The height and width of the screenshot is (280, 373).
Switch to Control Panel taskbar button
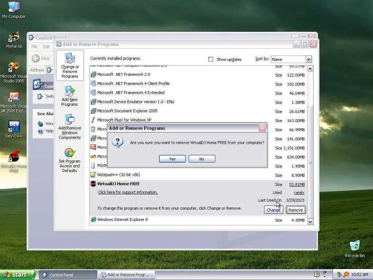pyautogui.click(x=67, y=275)
